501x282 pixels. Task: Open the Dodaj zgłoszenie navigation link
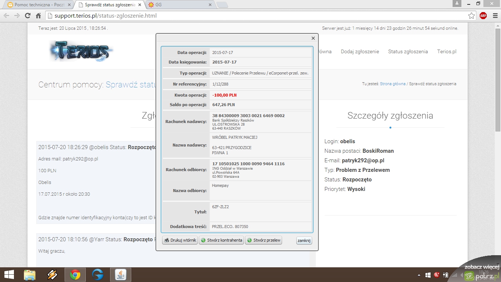pyautogui.click(x=360, y=52)
